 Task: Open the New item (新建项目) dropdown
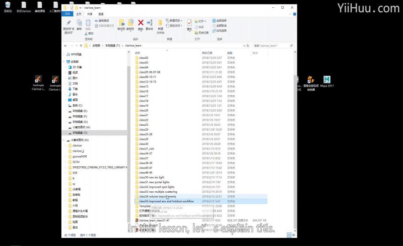[174, 20]
